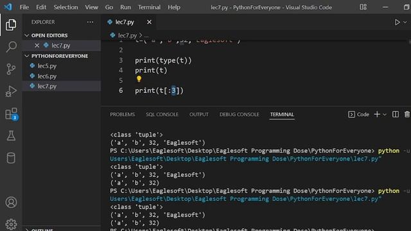Click the breadcrumb ellipsis after lec7.py
The height and width of the screenshot is (231, 411).
pos(146,35)
